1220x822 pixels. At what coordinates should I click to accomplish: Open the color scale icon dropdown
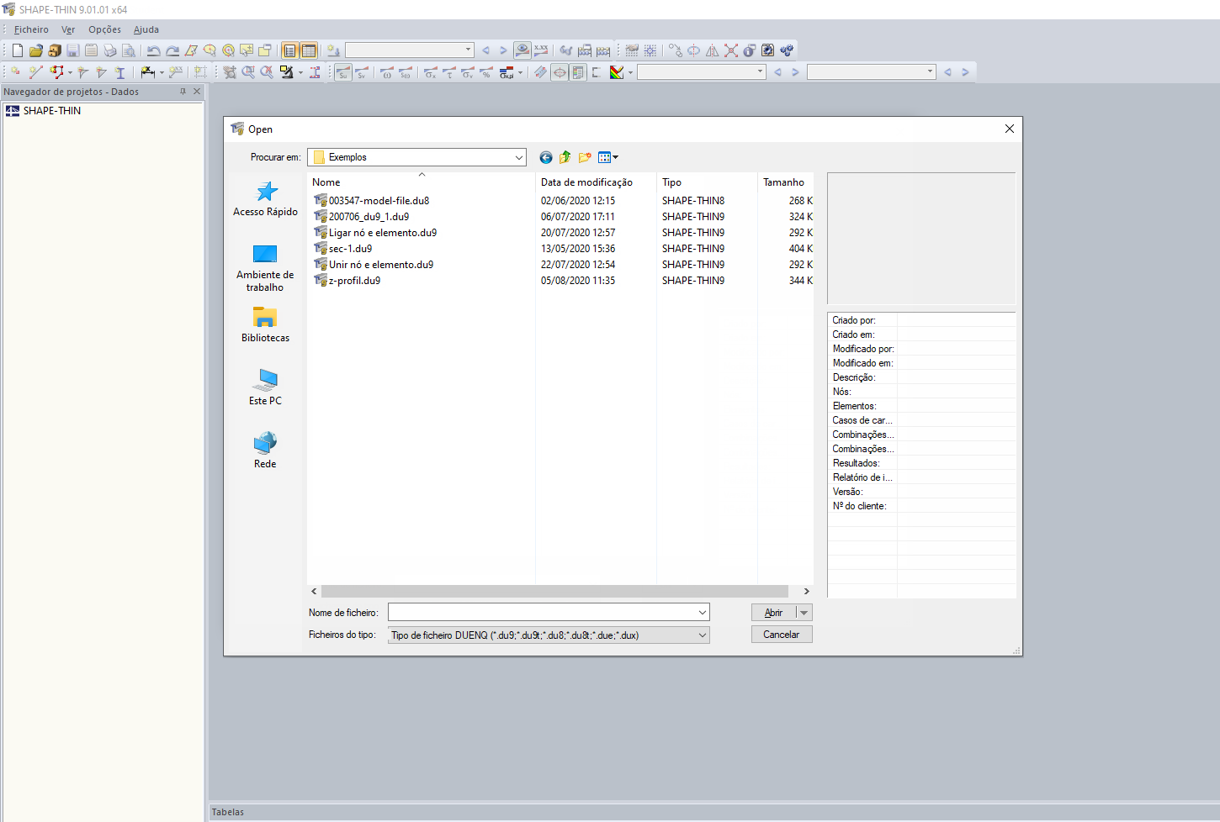630,72
